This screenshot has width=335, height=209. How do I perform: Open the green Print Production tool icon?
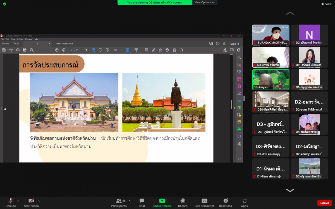pyautogui.click(x=239, y=129)
